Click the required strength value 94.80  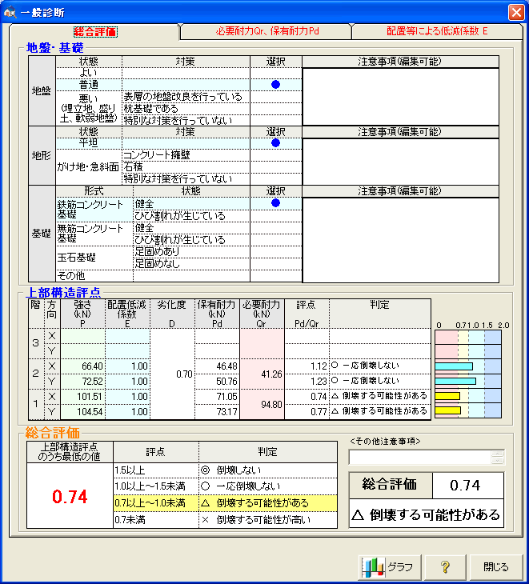point(271,404)
